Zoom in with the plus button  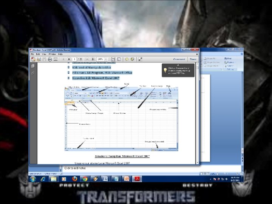point(93,59)
